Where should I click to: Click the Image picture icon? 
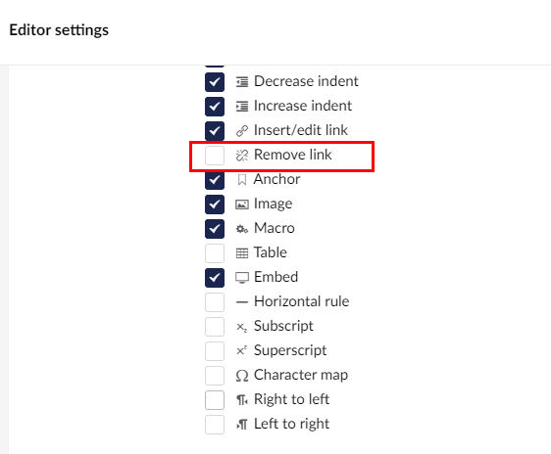[x=242, y=204]
